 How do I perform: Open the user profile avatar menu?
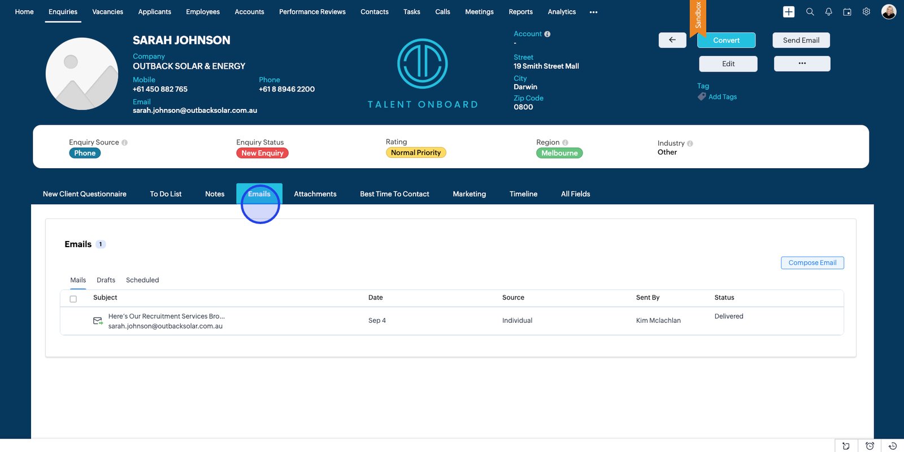pyautogui.click(x=888, y=12)
